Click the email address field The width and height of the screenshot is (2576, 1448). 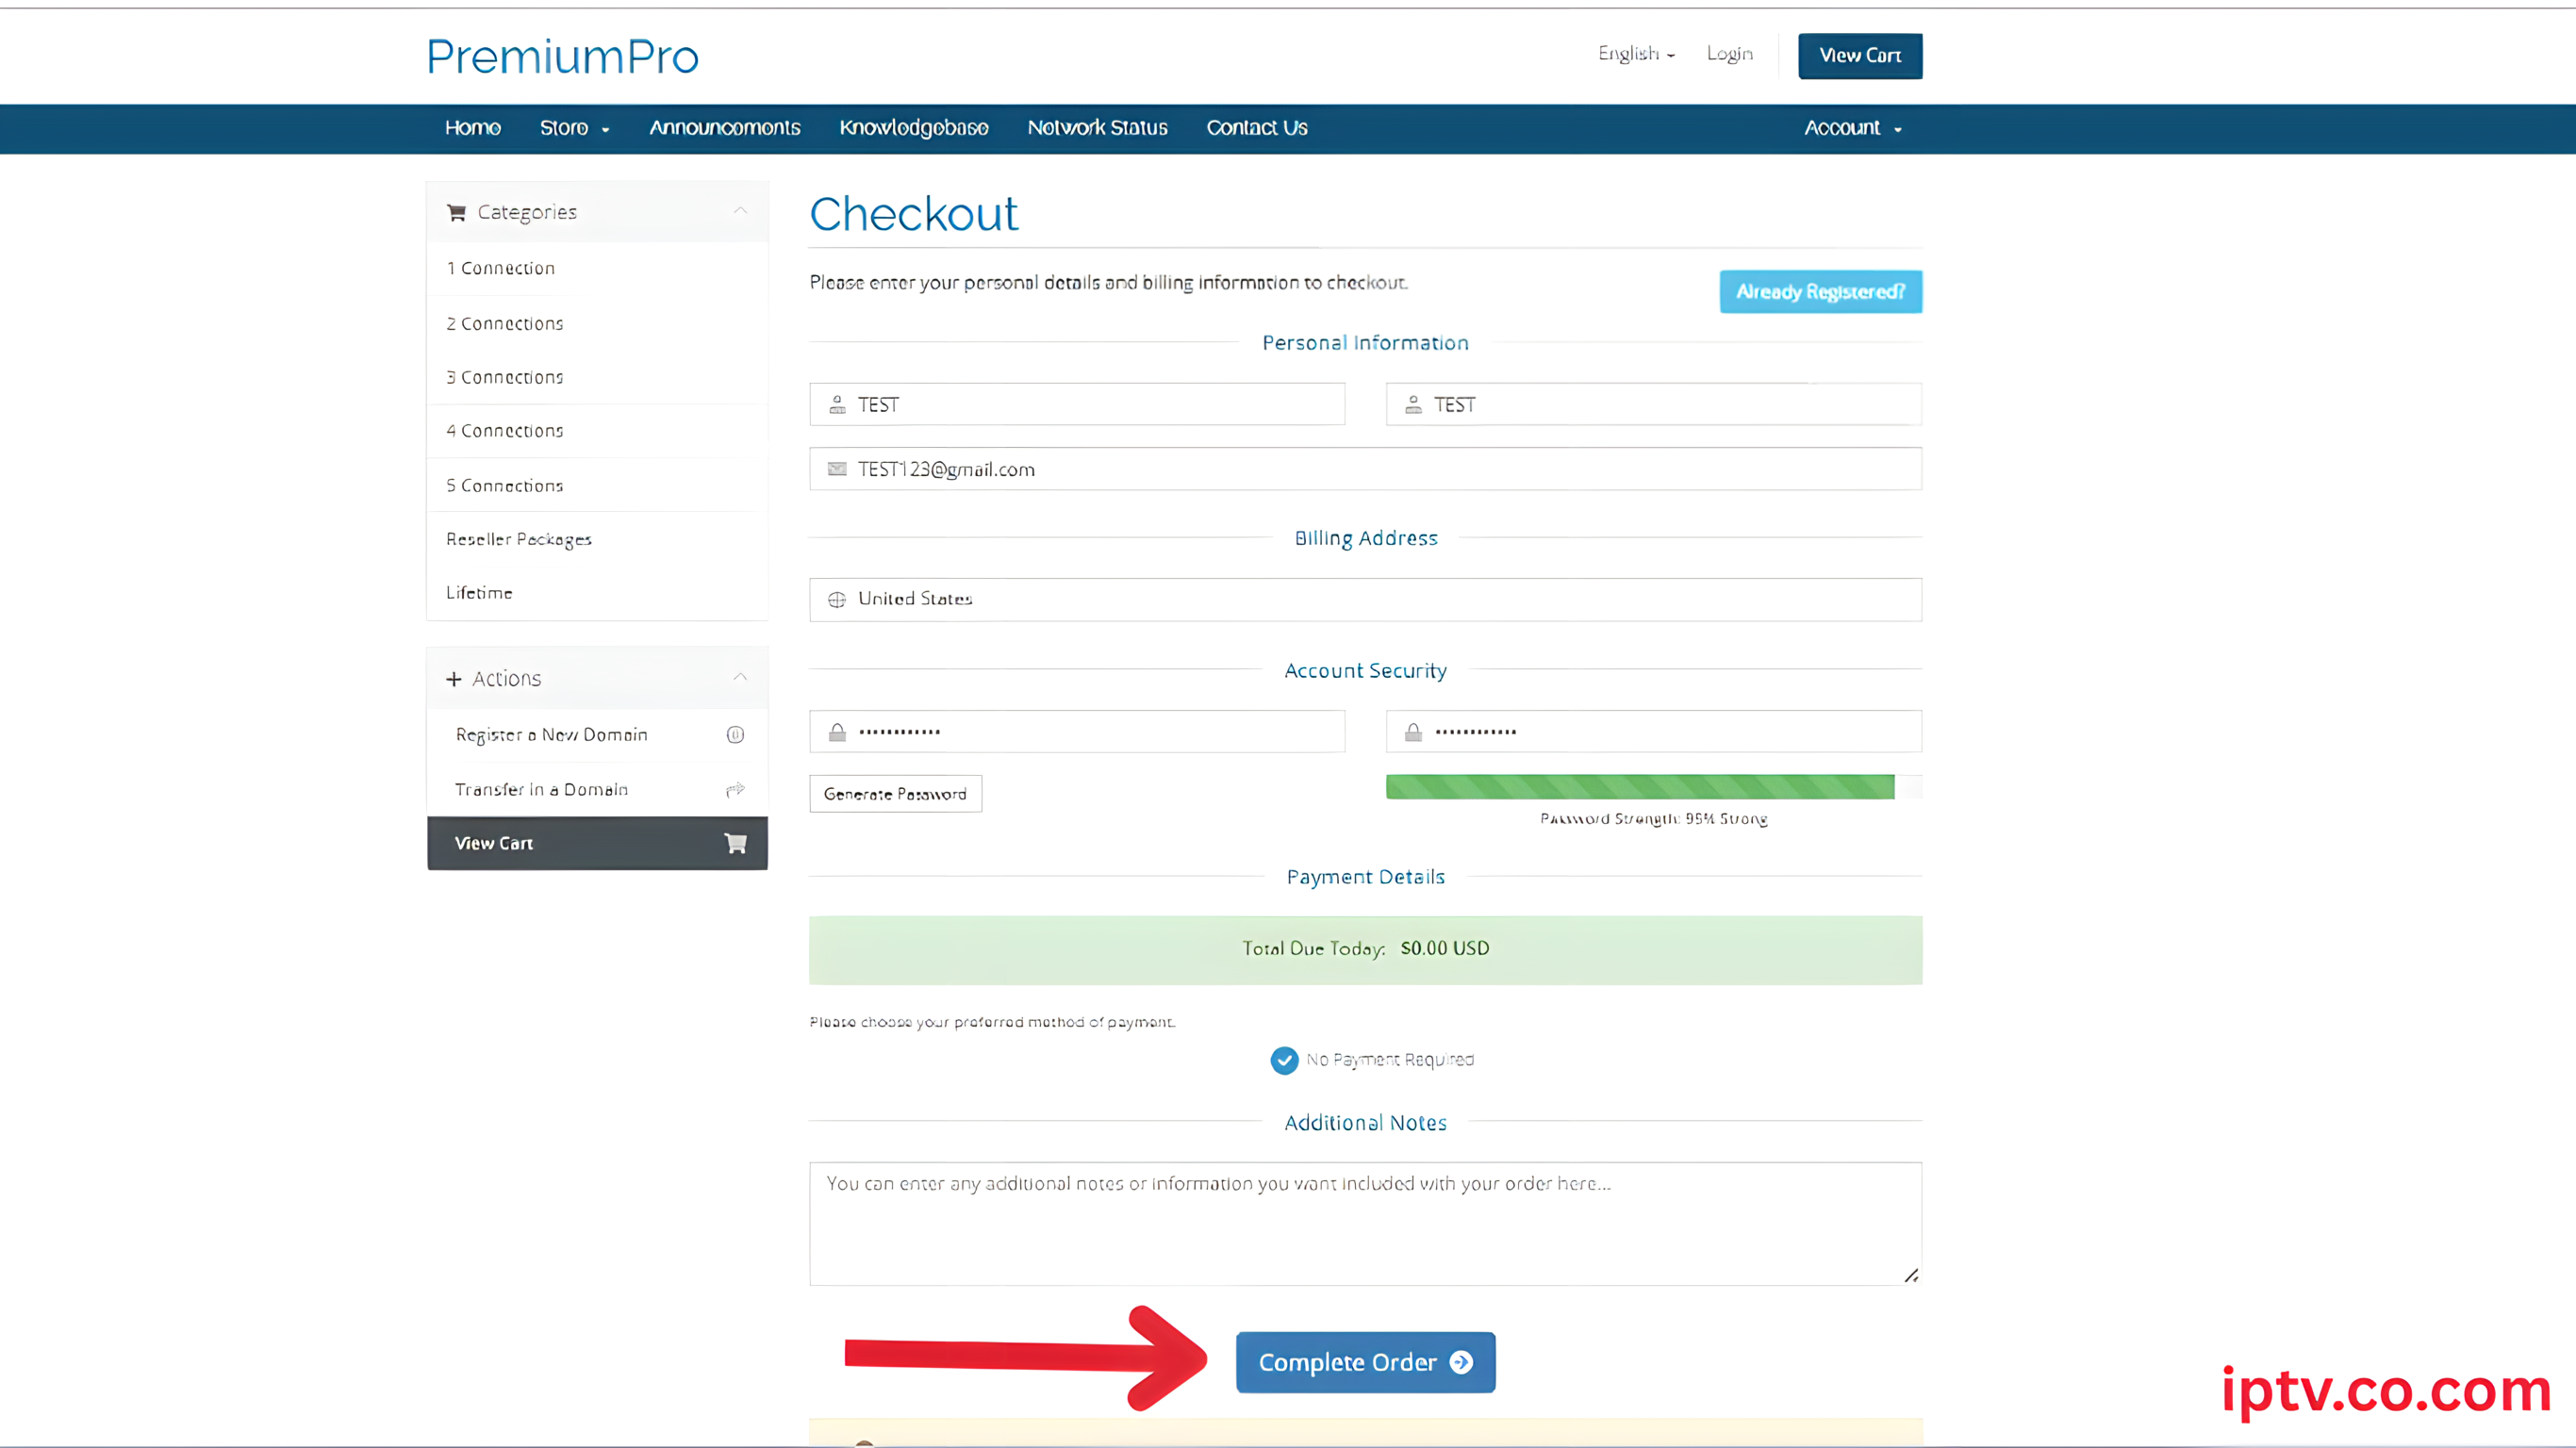1365,469
